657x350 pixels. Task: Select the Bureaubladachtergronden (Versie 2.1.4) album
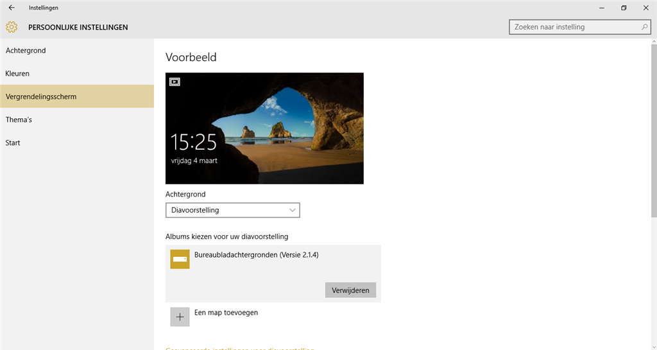point(273,274)
